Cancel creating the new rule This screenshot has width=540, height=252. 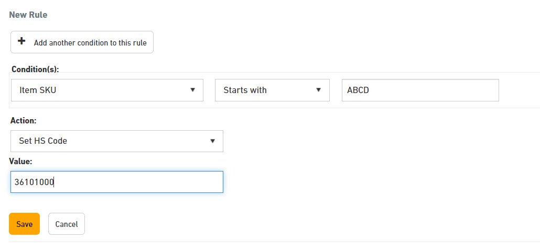pos(67,224)
